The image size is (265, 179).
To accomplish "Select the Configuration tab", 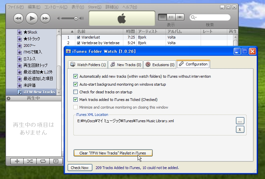I will (193, 64).
